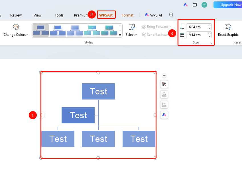Increase height with the up stepper arrow

(210, 25)
